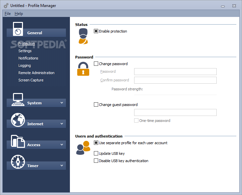Click the Password section heading
This screenshot has width=242, height=195.
tap(84, 57)
